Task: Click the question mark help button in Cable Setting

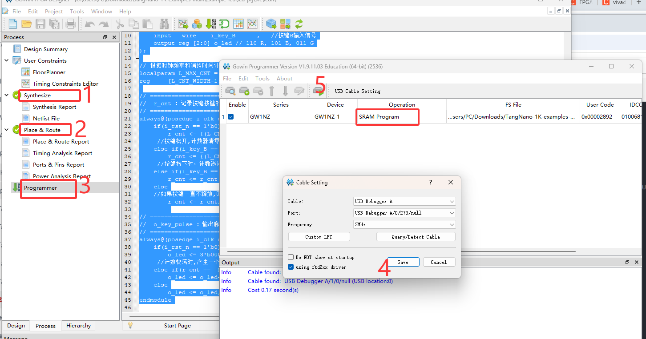Action: pos(430,182)
